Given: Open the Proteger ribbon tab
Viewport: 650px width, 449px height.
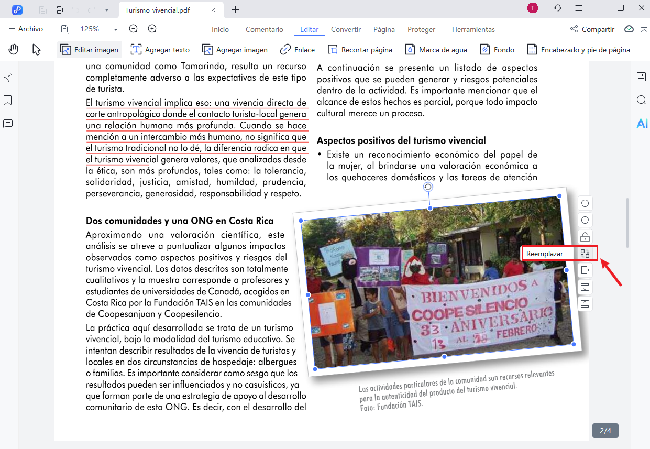Looking at the screenshot, I should click(421, 29).
